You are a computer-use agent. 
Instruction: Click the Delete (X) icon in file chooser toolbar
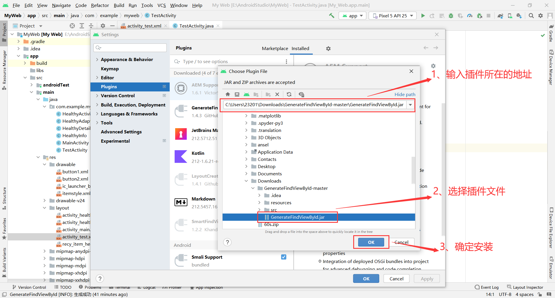coord(277,94)
